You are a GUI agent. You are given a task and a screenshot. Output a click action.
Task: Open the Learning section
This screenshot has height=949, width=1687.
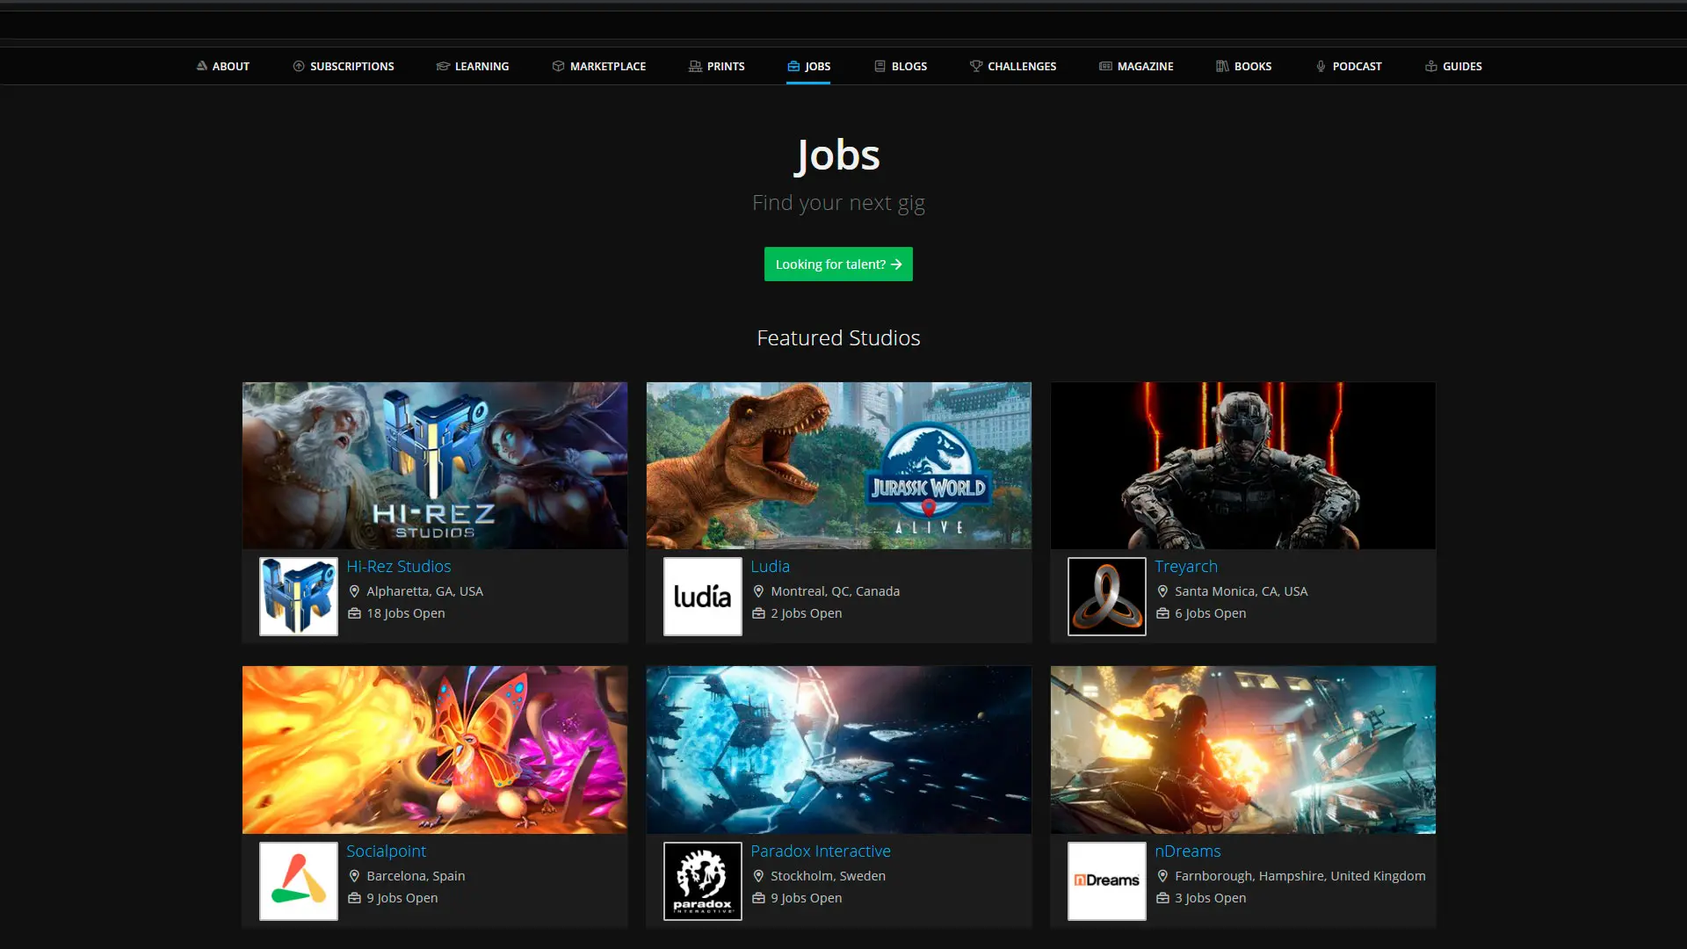(x=481, y=66)
